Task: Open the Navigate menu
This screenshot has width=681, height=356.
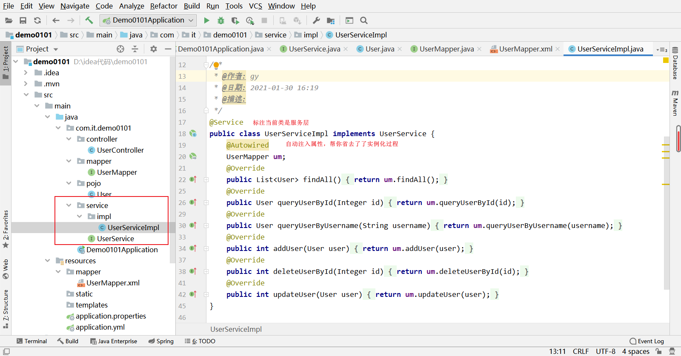Action: (75, 6)
